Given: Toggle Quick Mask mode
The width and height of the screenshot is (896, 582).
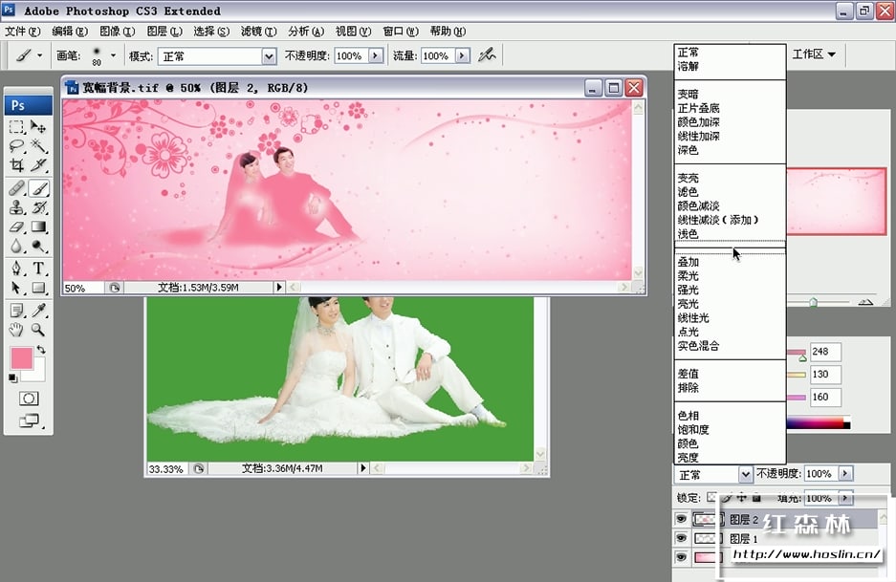Looking at the screenshot, I should [x=29, y=399].
